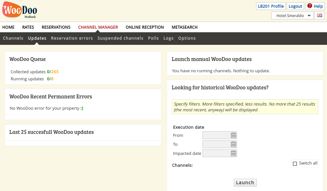Click the Execution date label
The width and height of the screenshot is (327, 191).
(x=189, y=127)
